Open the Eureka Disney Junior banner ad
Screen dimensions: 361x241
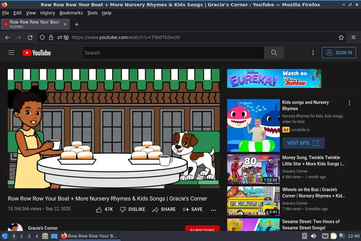pyautogui.click(x=274, y=78)
